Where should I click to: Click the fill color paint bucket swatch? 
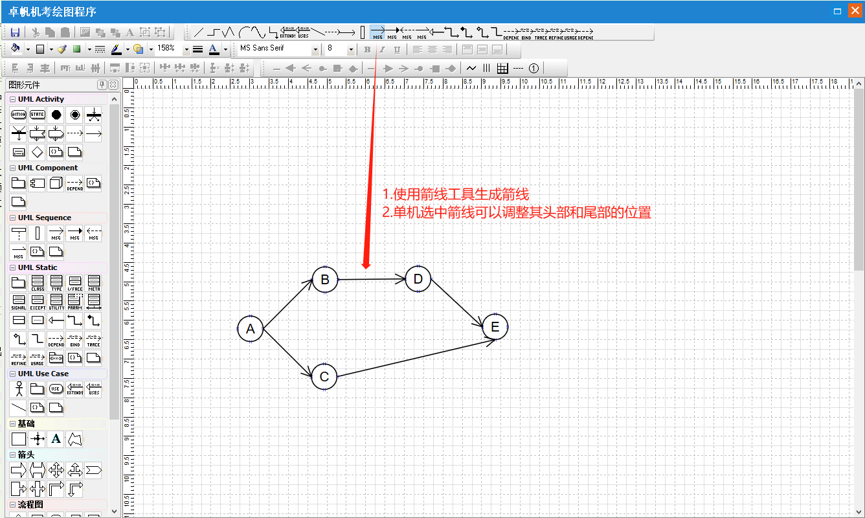[17, 49]
